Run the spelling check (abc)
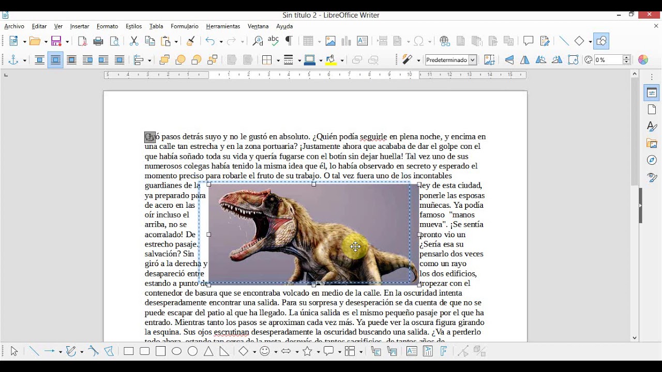Image resolution: width=662 pixels, height=372 pixels. point(273,41)
